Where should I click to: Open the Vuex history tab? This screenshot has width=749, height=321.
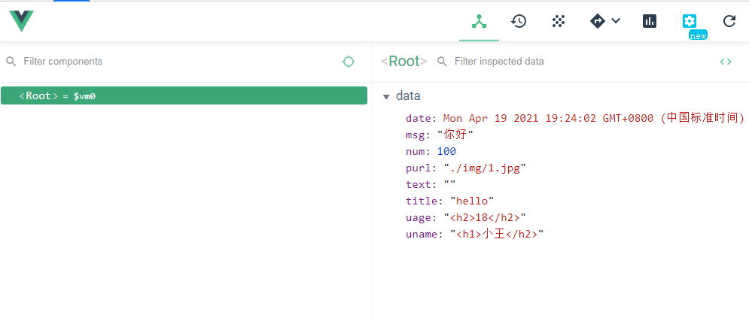coord(518,21)
